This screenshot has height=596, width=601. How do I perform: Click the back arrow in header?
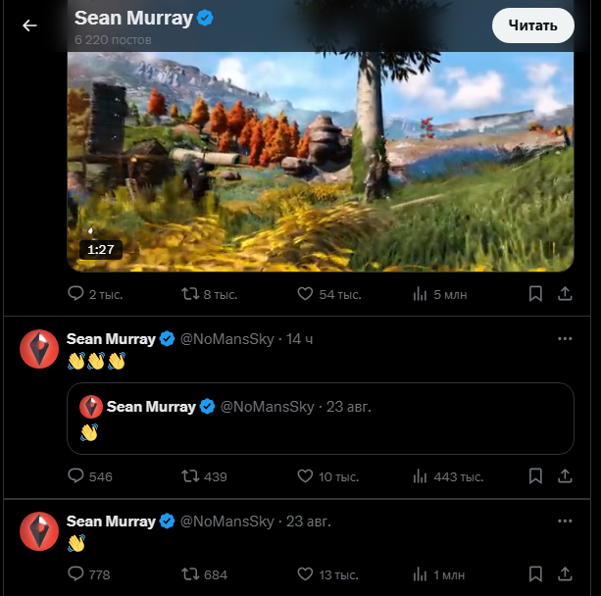(x=29, y=25)
